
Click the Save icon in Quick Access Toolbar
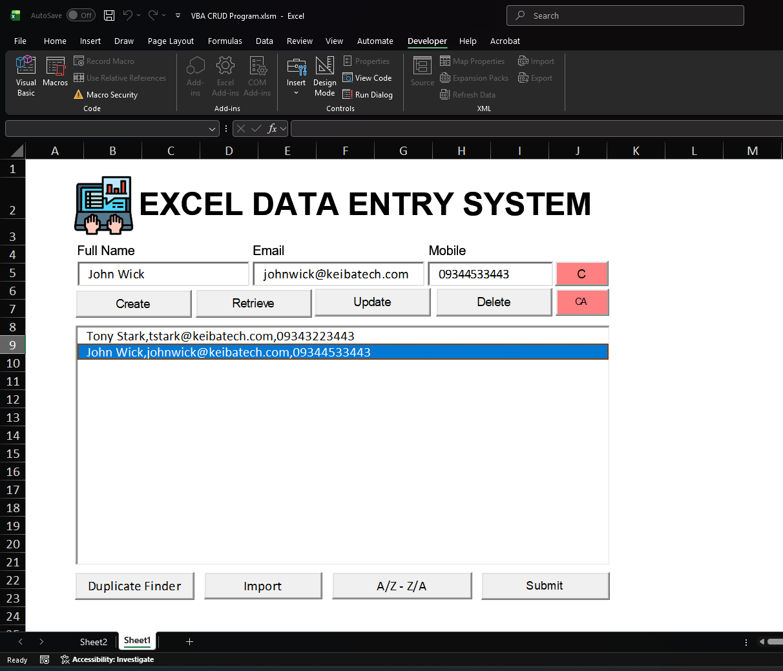pos(109,15)
